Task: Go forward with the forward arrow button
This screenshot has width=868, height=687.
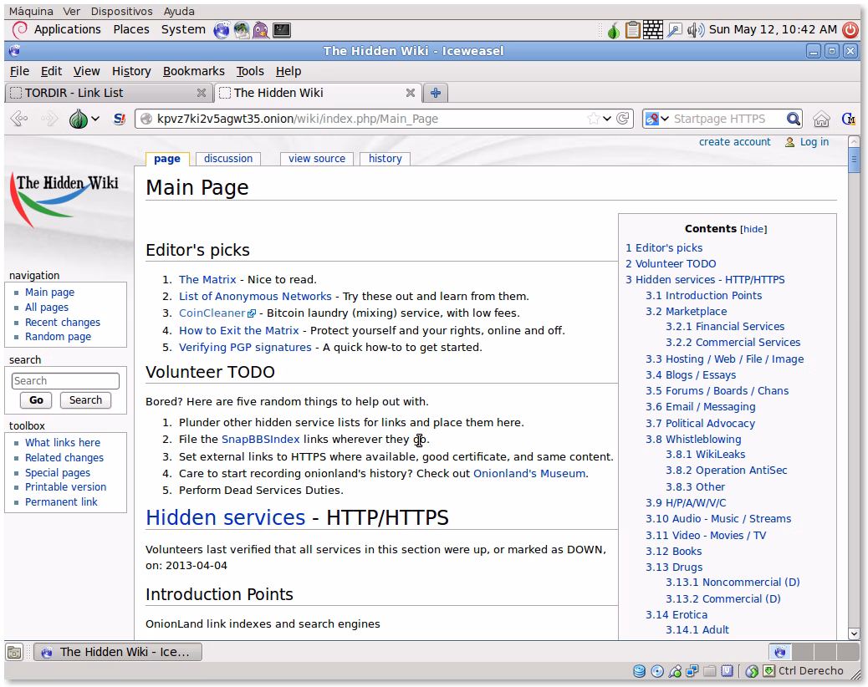Action: click(50, 119)
